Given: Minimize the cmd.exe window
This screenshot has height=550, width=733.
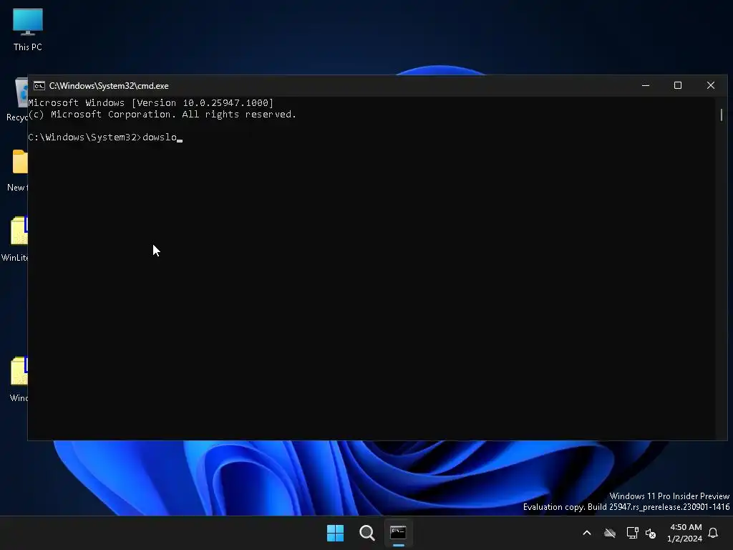Looking at the screenshot, I should [646, 86].
